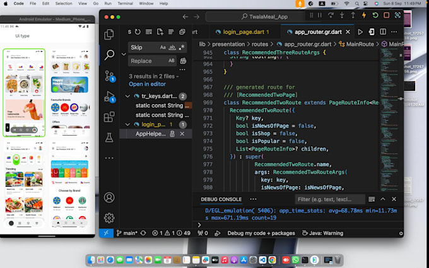Open the Search view in activity bar

109,55
